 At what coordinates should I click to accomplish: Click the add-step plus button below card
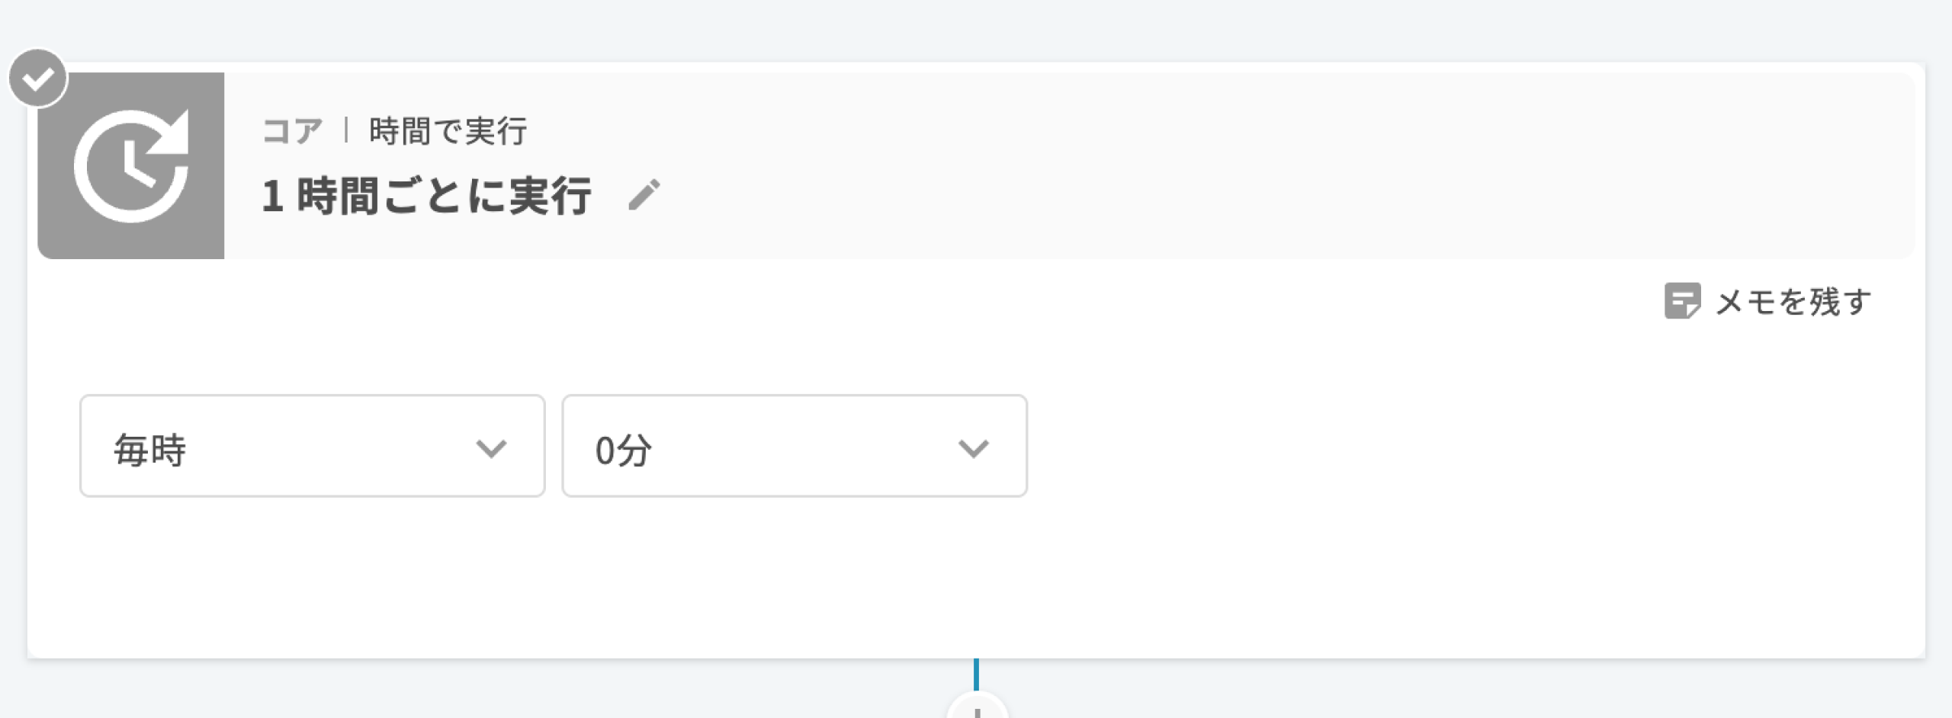click(x=977, y=709)
